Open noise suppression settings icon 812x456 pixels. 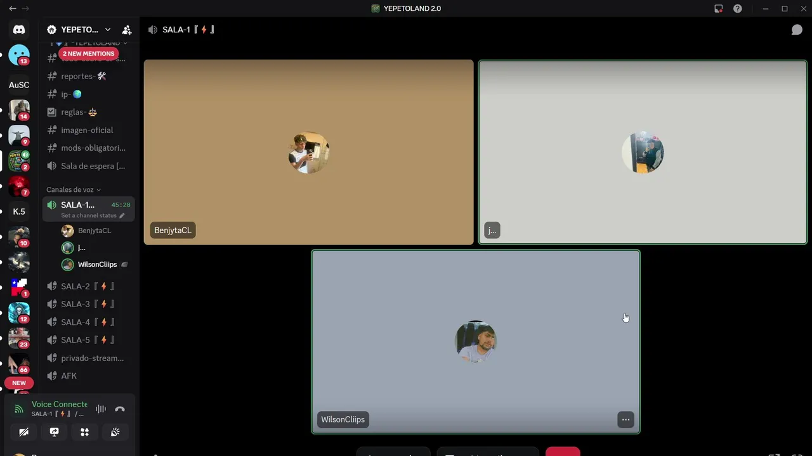101,409
